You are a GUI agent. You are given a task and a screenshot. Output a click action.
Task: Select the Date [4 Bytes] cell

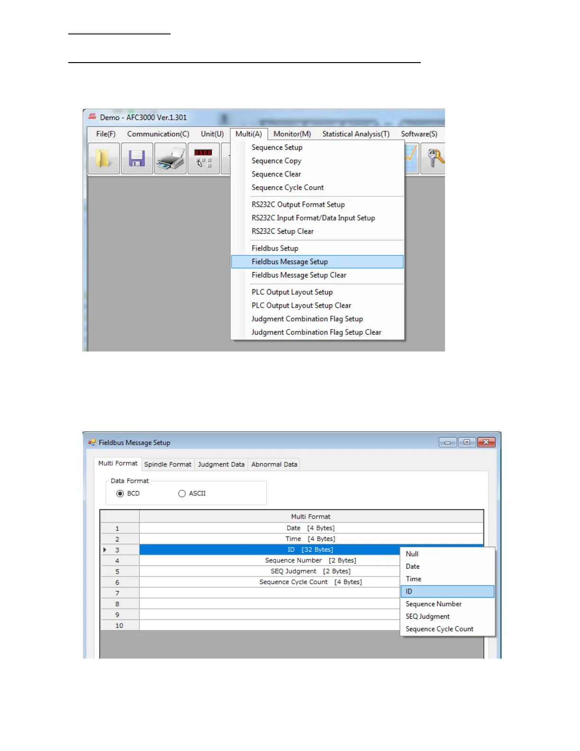311,528
